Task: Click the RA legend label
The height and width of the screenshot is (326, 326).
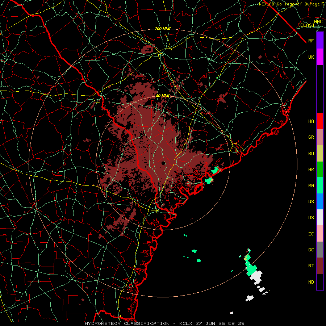Action: [x=311, y=185]
